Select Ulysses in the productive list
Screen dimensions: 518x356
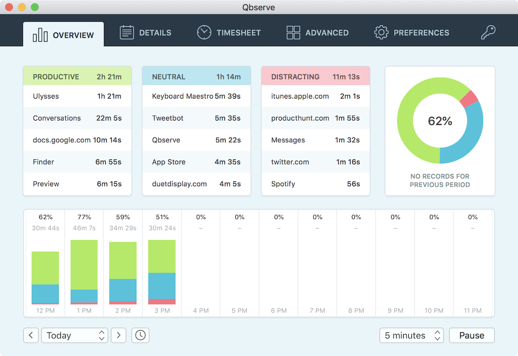77,96
